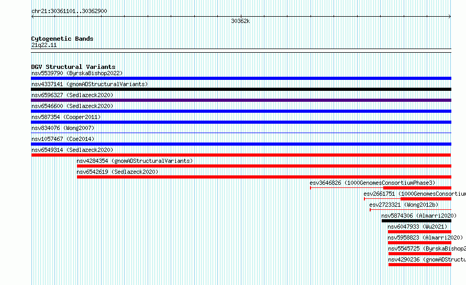The width and height of the screenshot is (466, 285).
Task: Click the right arrow of the ruler
Action: click(450, 17)
